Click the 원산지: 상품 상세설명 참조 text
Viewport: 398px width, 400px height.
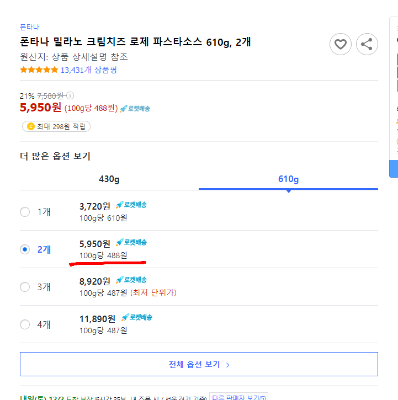(x=74, y=57)
